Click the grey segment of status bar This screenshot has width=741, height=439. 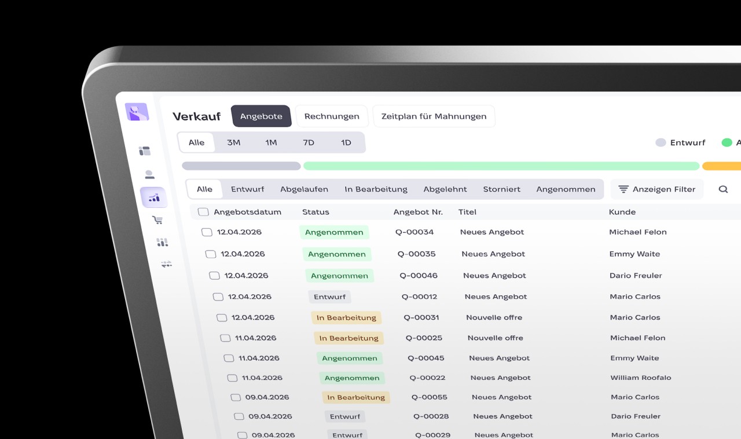[241, 166]
